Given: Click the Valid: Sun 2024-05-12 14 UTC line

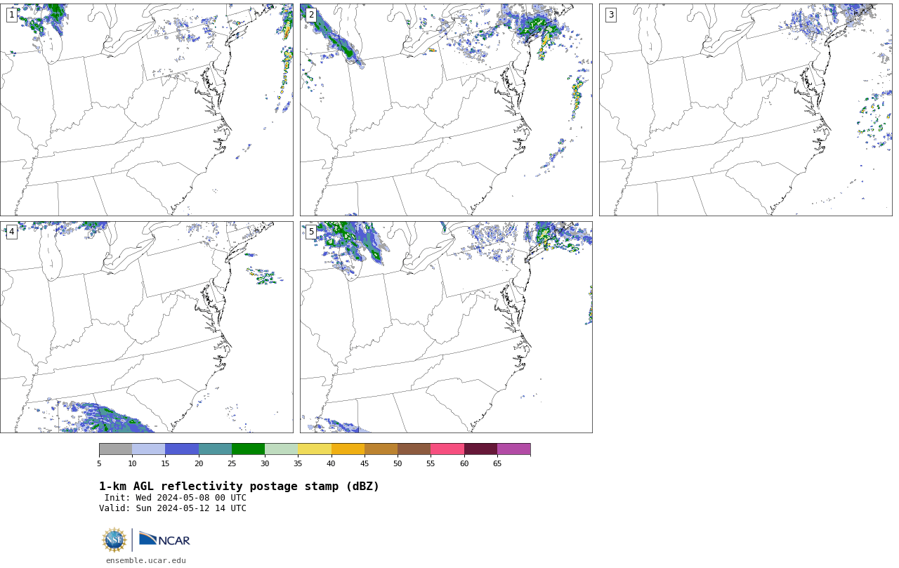Looking at the screenshot, I should coord(173,508).
